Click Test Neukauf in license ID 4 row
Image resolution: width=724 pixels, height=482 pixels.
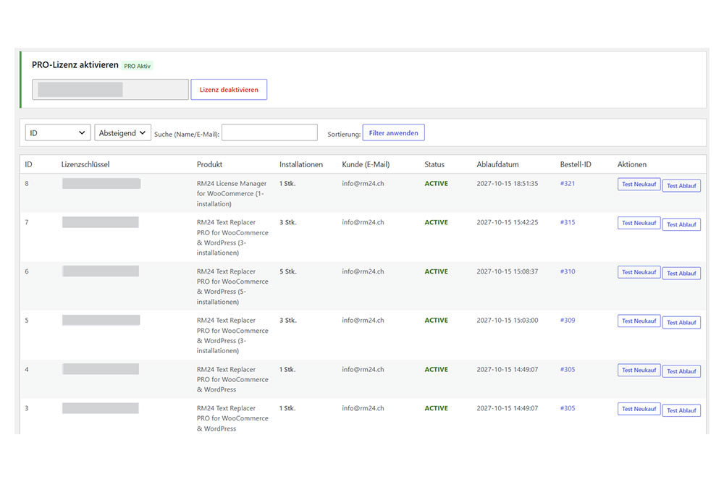click(639, 371)
